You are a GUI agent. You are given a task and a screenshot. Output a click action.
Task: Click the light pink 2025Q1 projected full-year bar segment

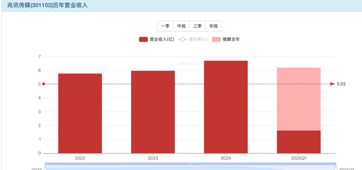(299, 99)
